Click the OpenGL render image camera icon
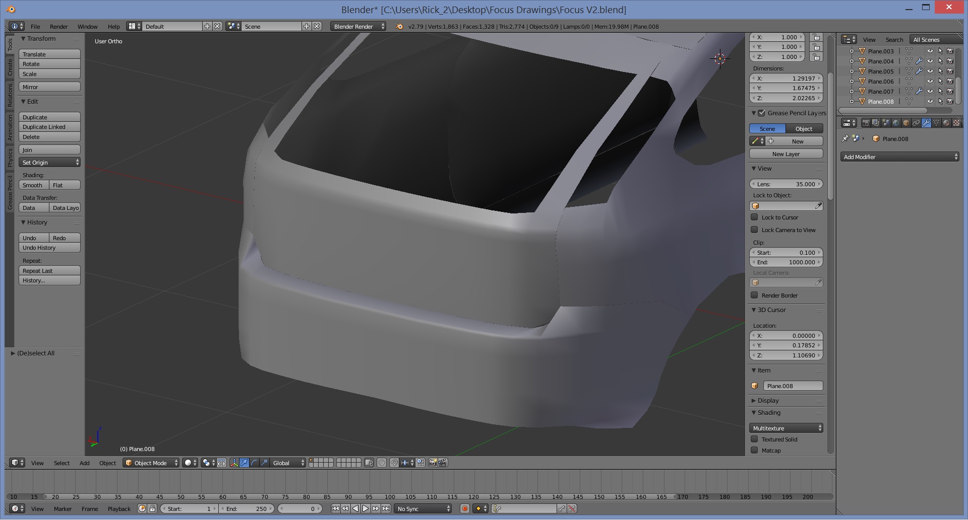 433,463
